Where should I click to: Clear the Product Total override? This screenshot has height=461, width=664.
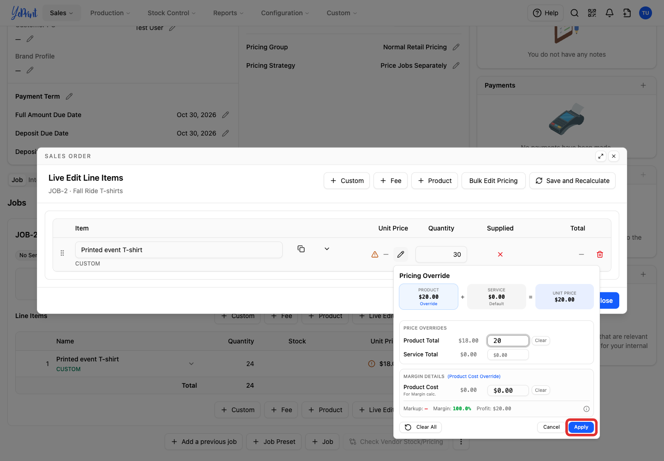(x=541, y=341)
